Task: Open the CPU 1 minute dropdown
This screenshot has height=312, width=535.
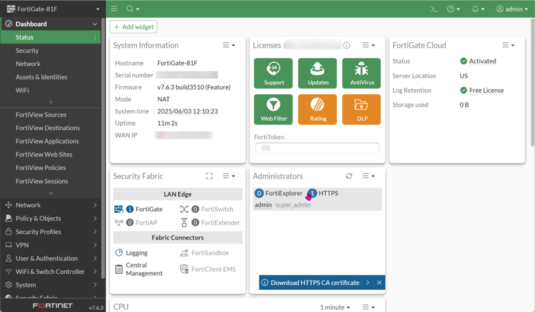Action: [335, 307]
